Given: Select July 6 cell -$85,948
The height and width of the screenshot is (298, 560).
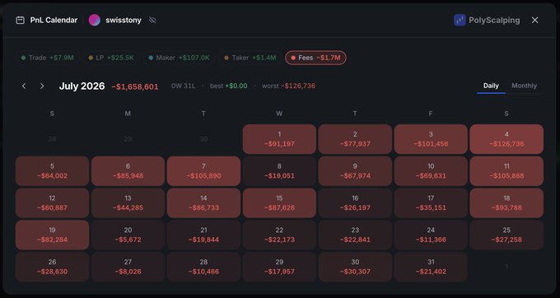Looking at the screenshot, I should [x=128, y=171].
